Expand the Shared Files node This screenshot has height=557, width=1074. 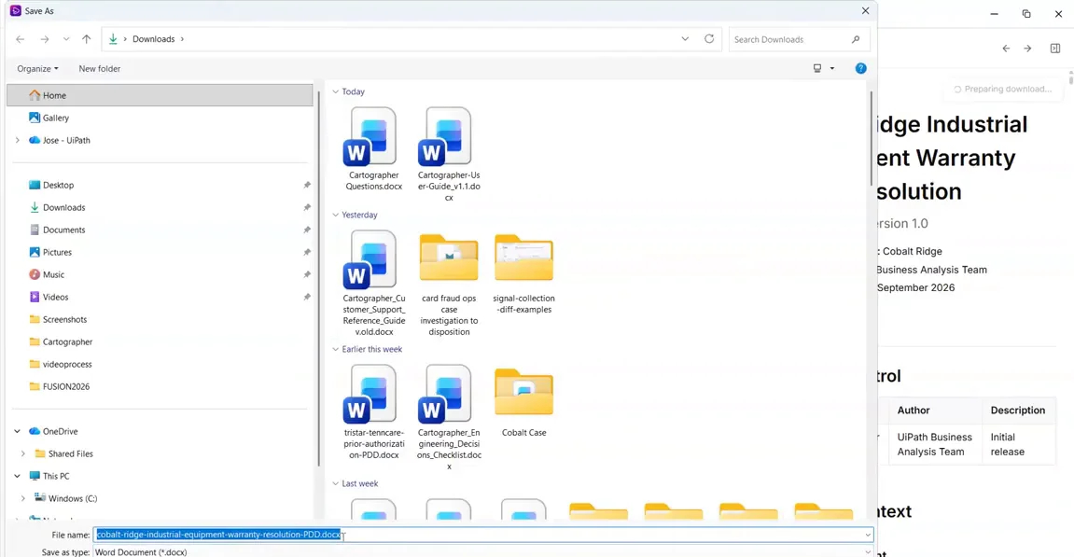coord(22,453)
